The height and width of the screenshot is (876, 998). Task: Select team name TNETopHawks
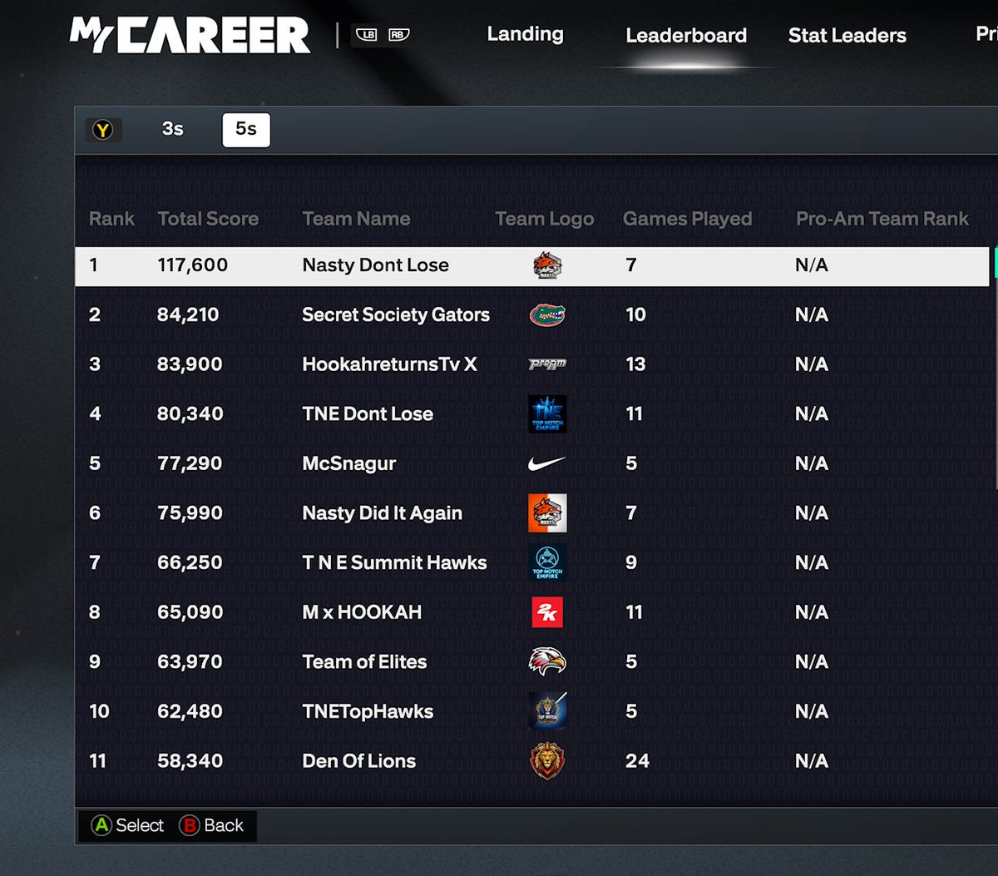tap(368, 711)
